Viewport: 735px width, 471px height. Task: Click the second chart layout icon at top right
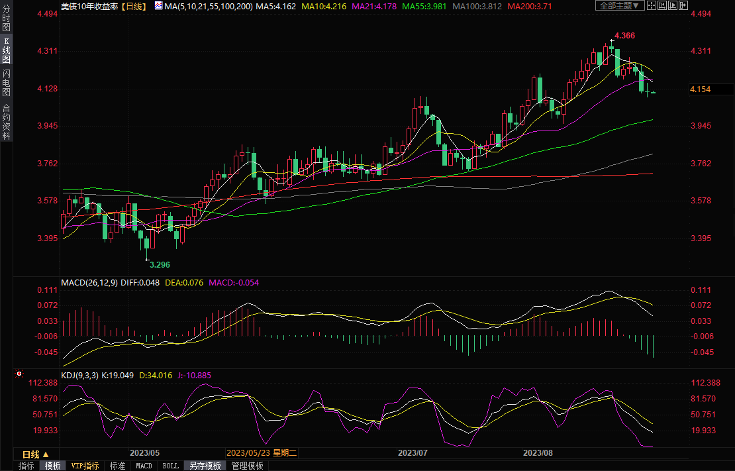(661, 6)
